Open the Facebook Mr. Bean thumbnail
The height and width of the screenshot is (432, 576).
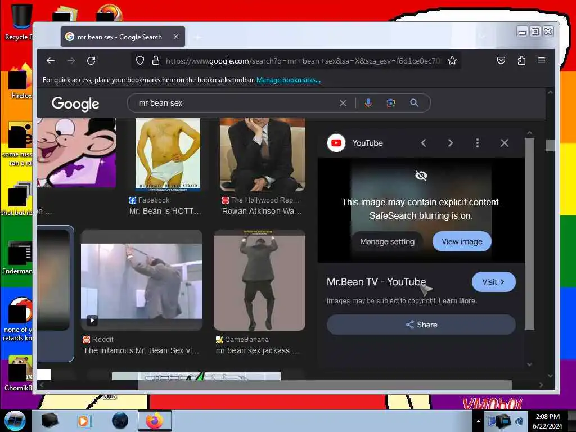coord(168,154)
